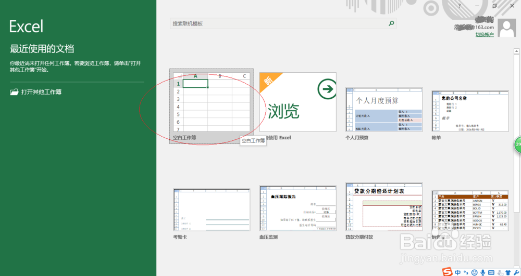
Task: Select the 个人月预算 budget template
Action: point(384,110)
